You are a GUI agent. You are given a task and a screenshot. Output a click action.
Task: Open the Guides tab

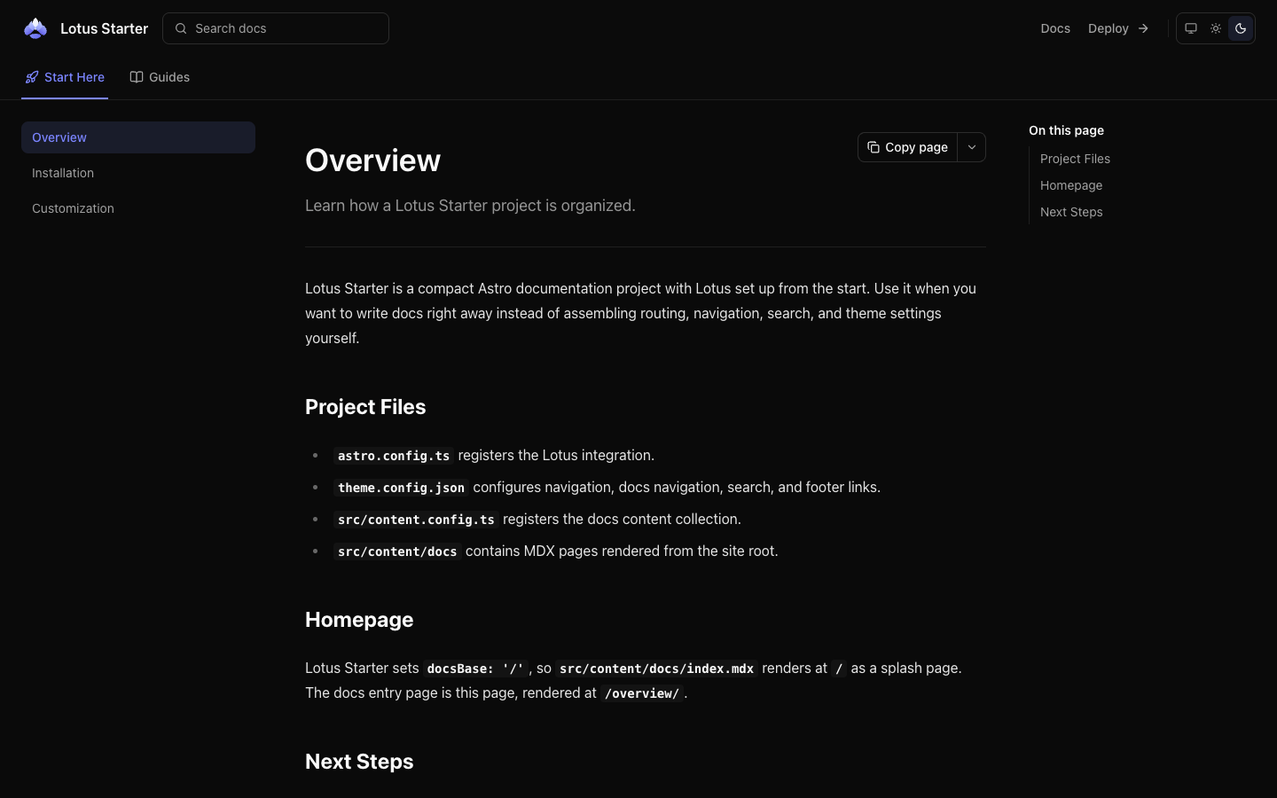(160, 77)
